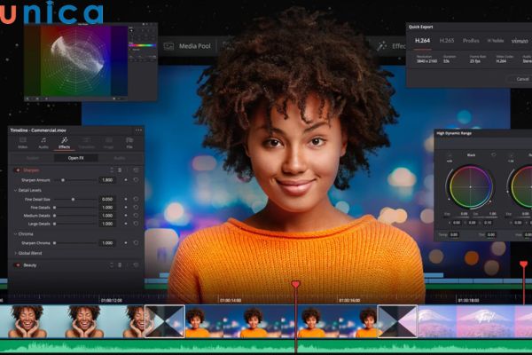Reset the Sharpen Amount parameter
Screen dimensions: 532x355
pyautogui.click(x=136, y=179)
